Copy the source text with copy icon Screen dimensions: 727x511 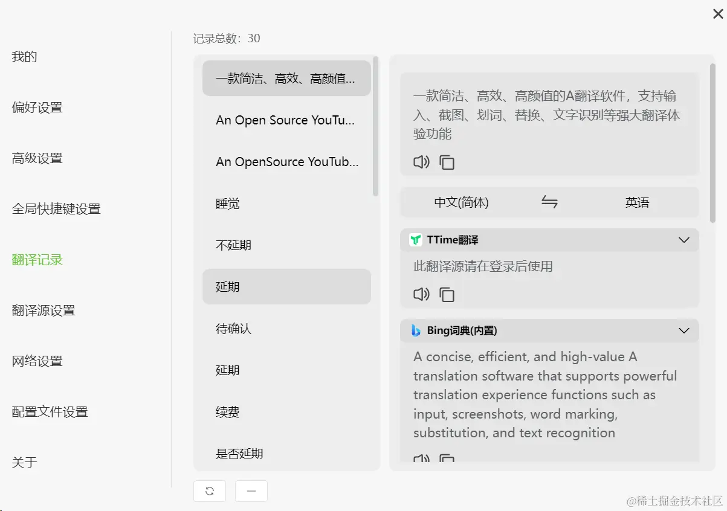click(x=447, y=162)
